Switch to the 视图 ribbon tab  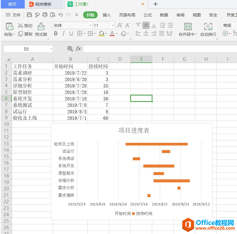pos(197,15)
